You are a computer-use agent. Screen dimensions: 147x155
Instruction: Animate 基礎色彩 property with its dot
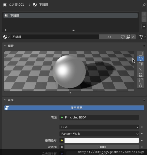pyautogui.click(x=142, y=140)
